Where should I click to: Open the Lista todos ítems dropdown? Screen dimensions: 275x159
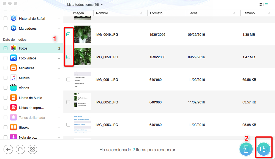(x=85, y=5)
